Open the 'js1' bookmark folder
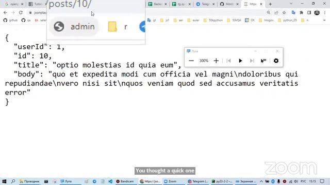Screen dimensions: 330x185 (x=165, y=21)
